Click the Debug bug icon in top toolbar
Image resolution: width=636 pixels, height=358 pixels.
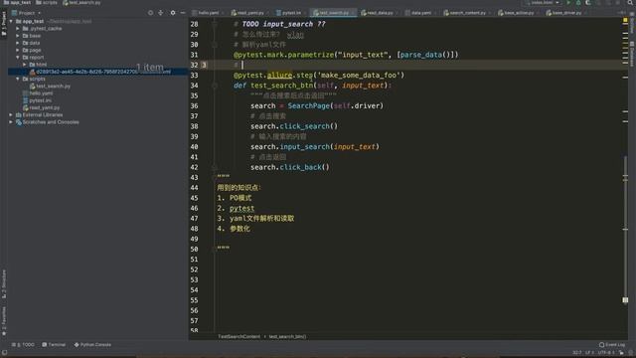click(x=578, y=2)
